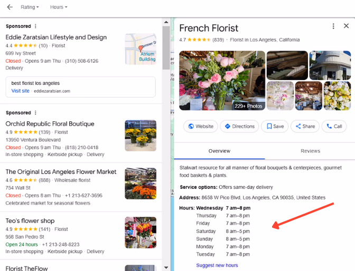
Task: Click '754 Wall St' address text
Action: [x=18, y=188]
